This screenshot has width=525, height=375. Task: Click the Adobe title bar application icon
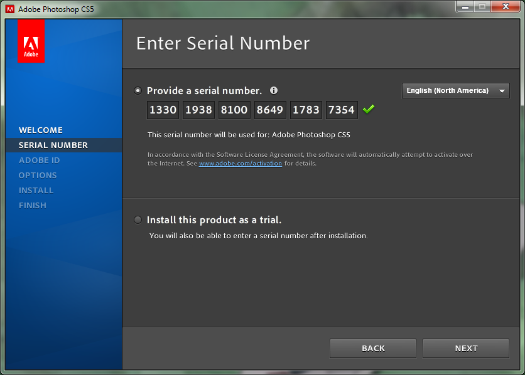[10, 9]
